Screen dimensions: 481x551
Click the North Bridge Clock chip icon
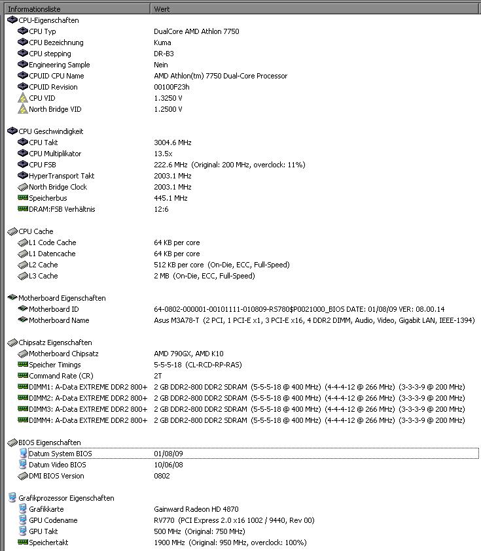(22, 187)
